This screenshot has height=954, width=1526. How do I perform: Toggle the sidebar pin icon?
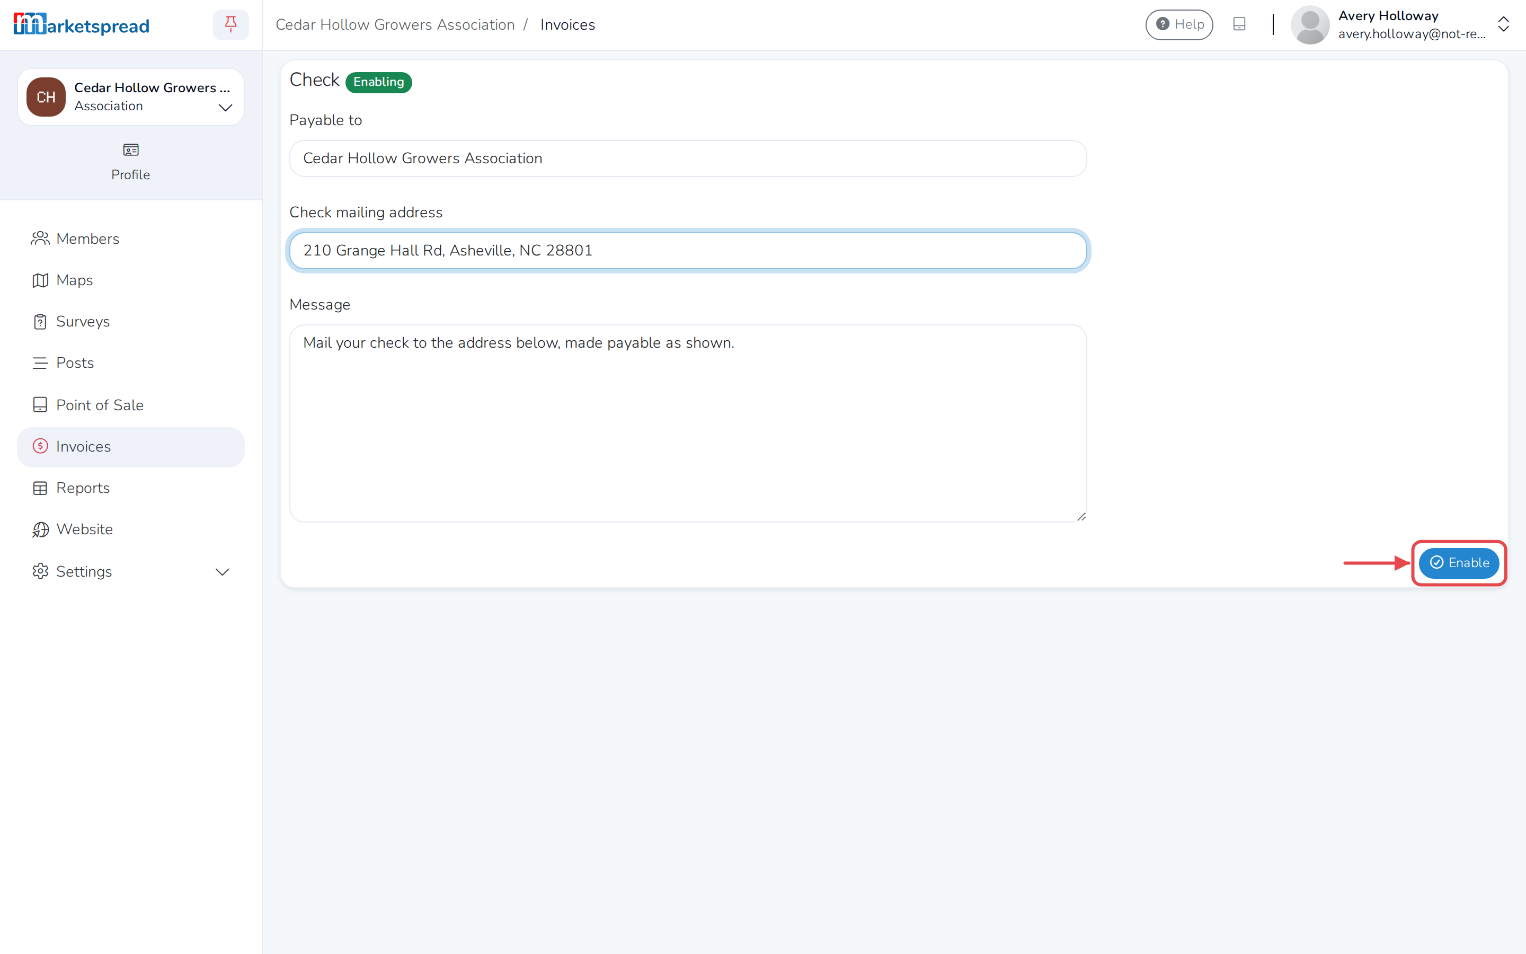tap(231, 24)
